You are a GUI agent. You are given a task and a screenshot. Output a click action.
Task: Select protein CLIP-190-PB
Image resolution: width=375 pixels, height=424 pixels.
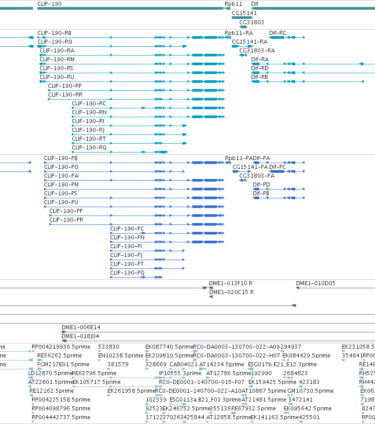click(134, 163)
